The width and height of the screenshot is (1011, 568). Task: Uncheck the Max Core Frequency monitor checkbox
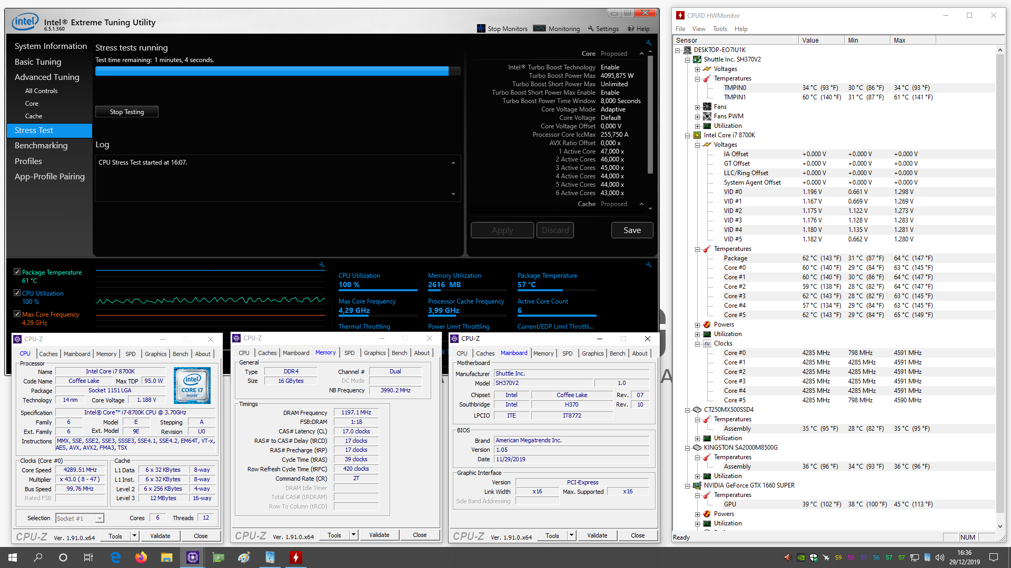17,314
